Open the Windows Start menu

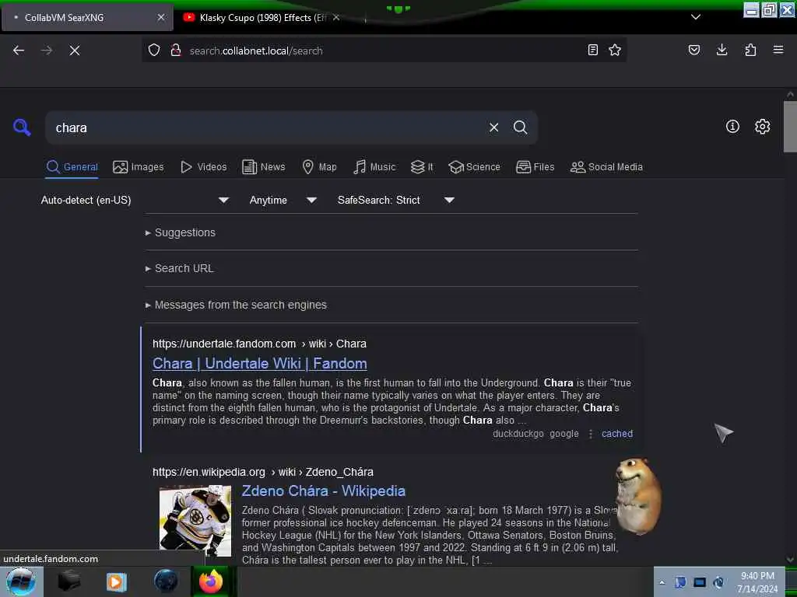tap(21, 581)
